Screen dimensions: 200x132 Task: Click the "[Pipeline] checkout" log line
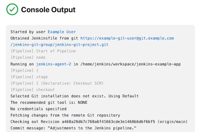(x=32, y=90)
